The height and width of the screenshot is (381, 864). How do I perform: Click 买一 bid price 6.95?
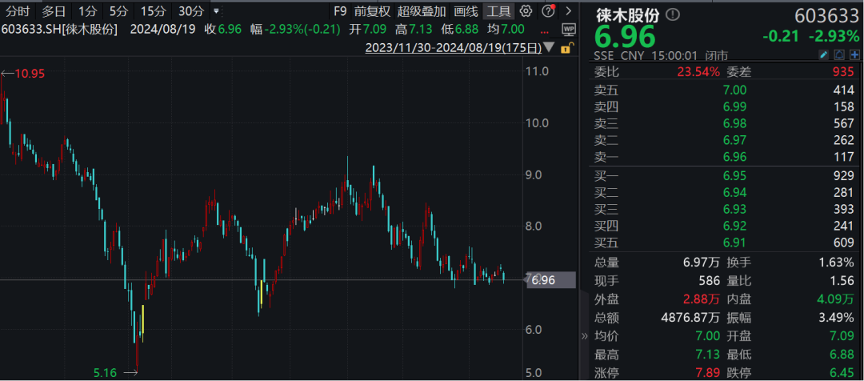pos(736,175)
